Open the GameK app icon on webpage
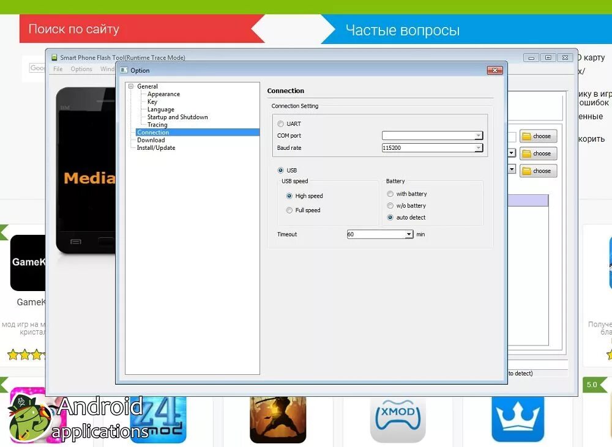Viewport: 612px width, 447px height. pos(28,263)
